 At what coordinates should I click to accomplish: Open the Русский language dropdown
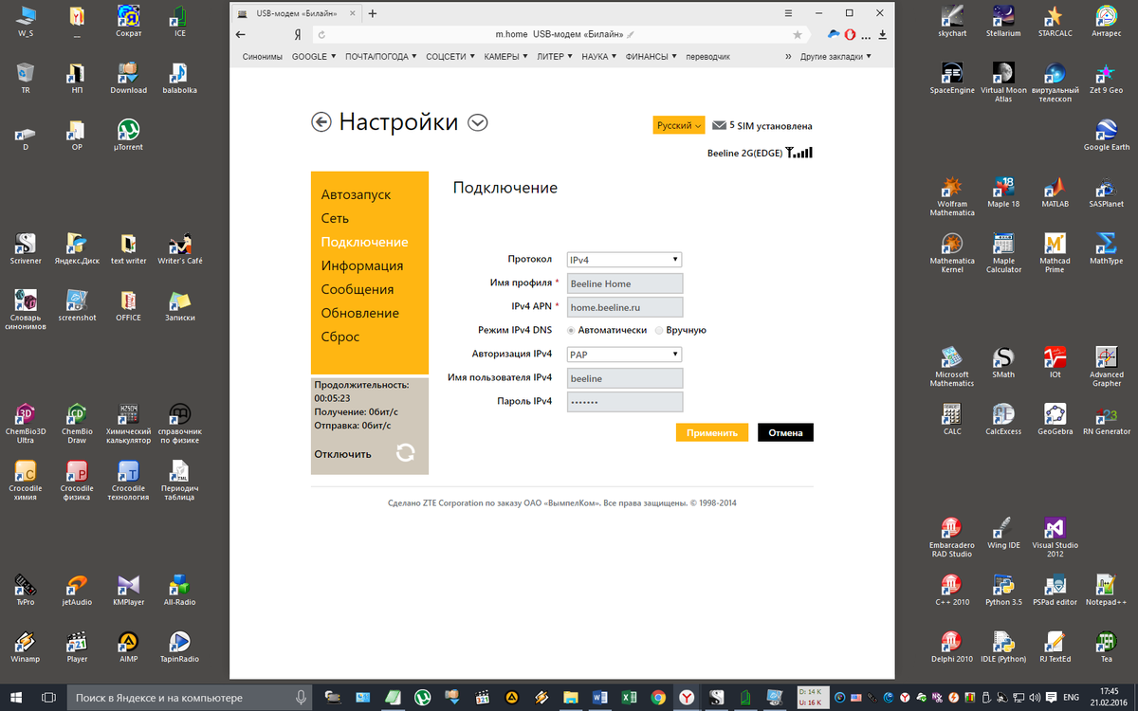click(679, 125)
